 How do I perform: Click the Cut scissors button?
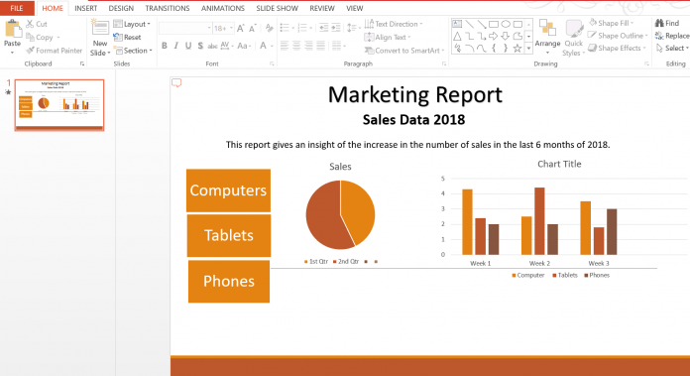(37, 24)
